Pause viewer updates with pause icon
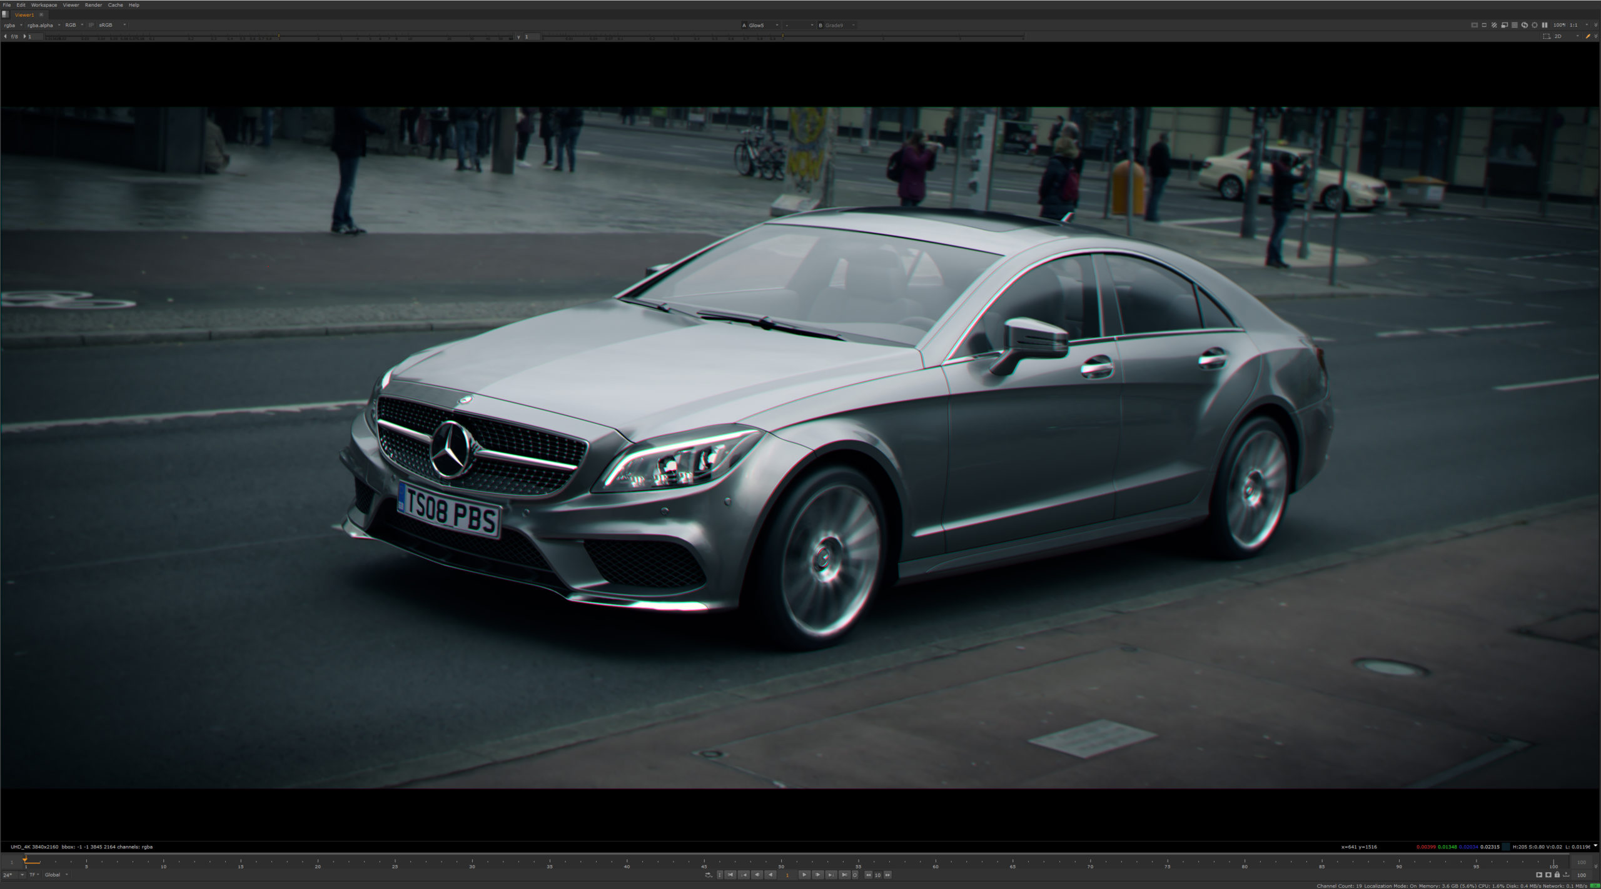Screen dimensions: 1601x889 click(1545, 25)
